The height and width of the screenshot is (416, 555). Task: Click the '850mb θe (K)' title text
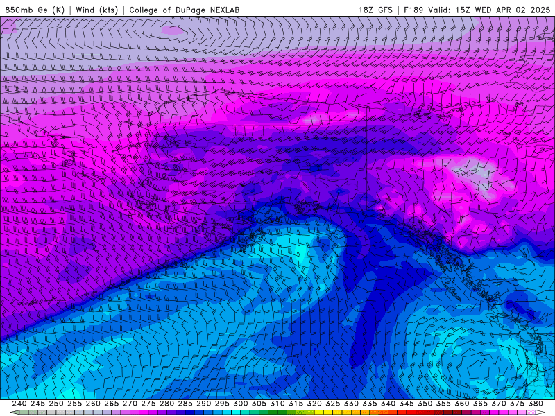pos(34,10)
